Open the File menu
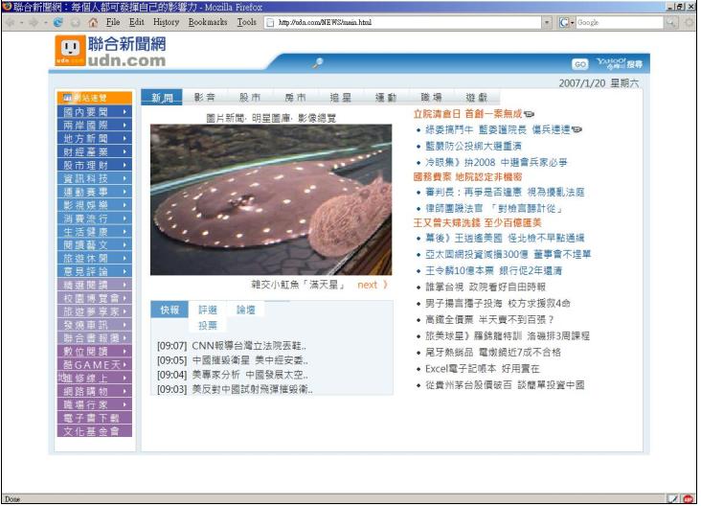The height and width of the screenshot is (506, 701). tap(113, 22)
